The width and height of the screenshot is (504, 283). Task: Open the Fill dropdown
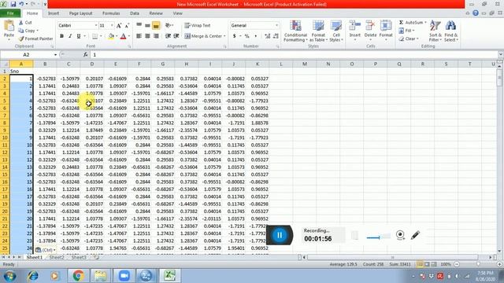[x=407, y=31]
